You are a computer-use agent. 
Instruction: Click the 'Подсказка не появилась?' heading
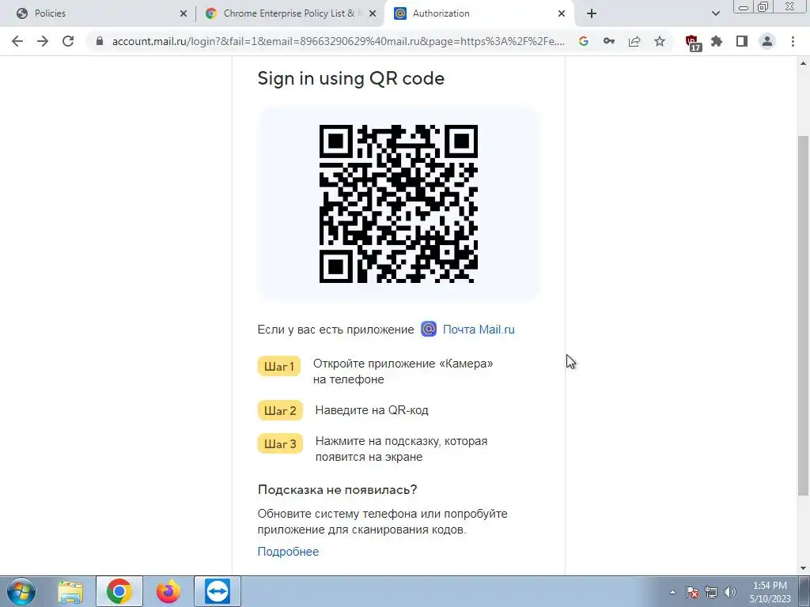(x=337, y=489)
